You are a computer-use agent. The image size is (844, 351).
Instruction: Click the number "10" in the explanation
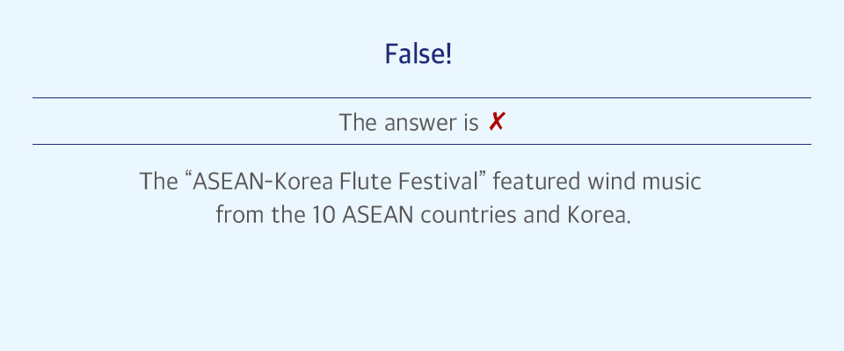pyautogui.click(x=324, y=215)
